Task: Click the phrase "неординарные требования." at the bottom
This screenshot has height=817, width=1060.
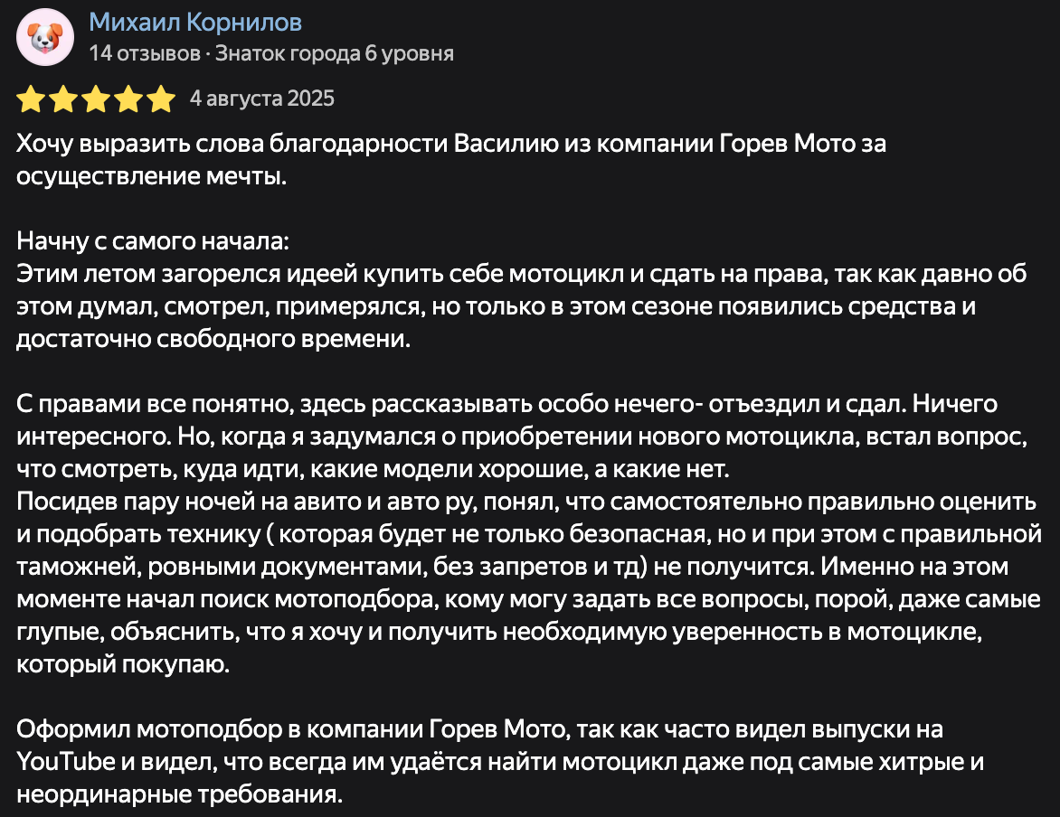Action: click(180, 795)
